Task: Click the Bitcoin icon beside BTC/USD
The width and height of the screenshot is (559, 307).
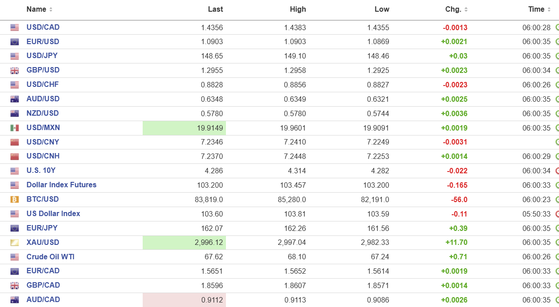Action: (15, 199)
